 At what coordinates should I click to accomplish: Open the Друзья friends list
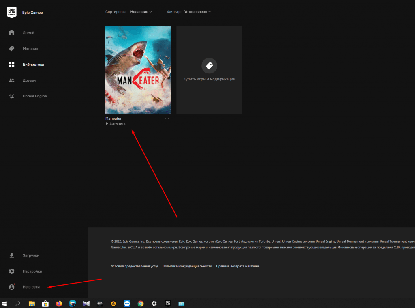(x=29, y=80)
